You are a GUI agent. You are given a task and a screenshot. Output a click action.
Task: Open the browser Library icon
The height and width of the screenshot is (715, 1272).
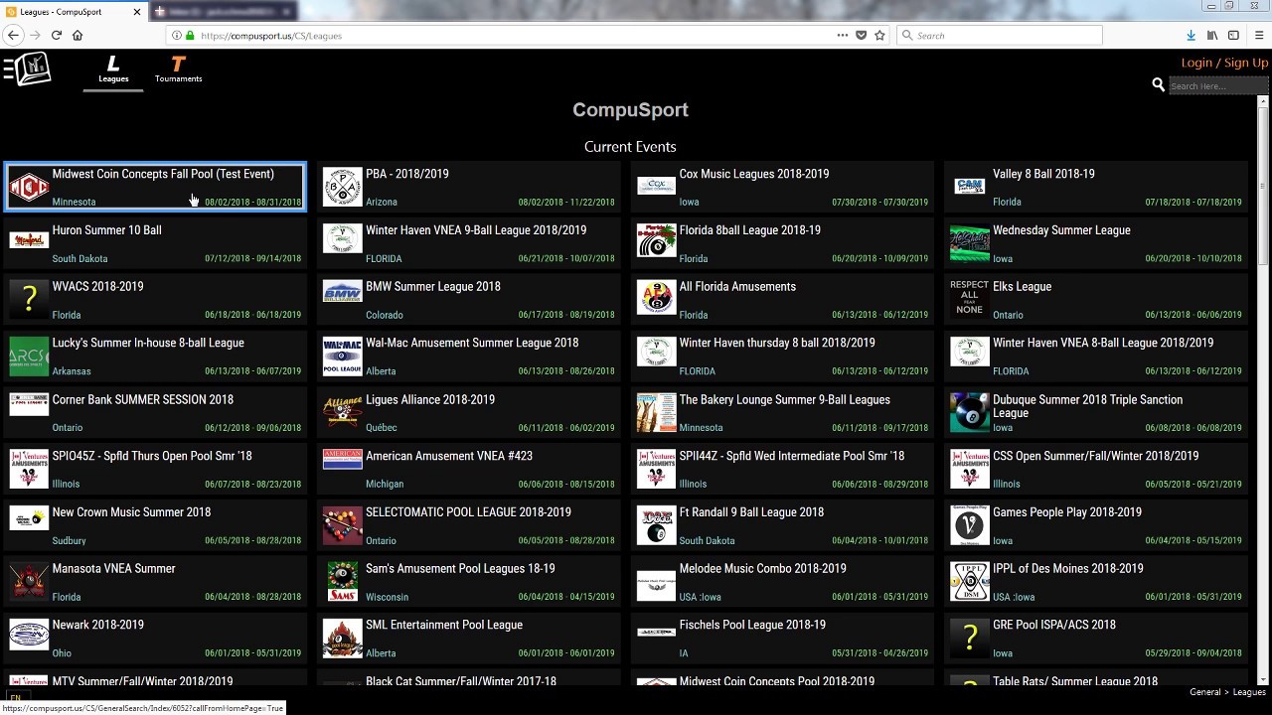[1212, 35]
